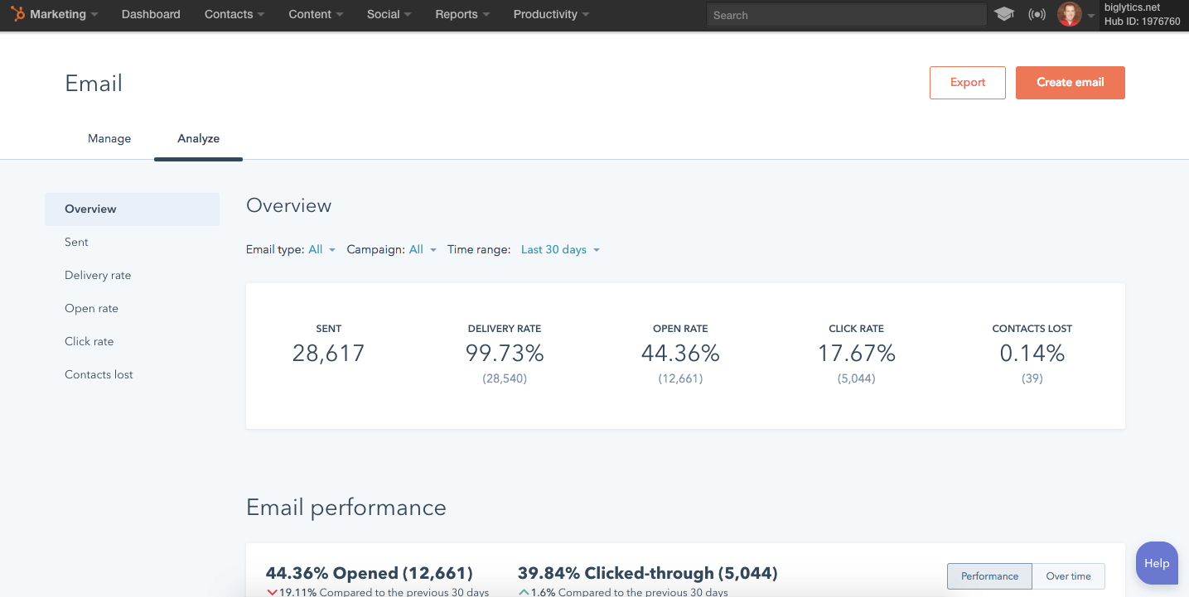This screenshot has width=1189, height=597.
Task: Click the contacts lost count (39)
Action: click(1032, 378)
